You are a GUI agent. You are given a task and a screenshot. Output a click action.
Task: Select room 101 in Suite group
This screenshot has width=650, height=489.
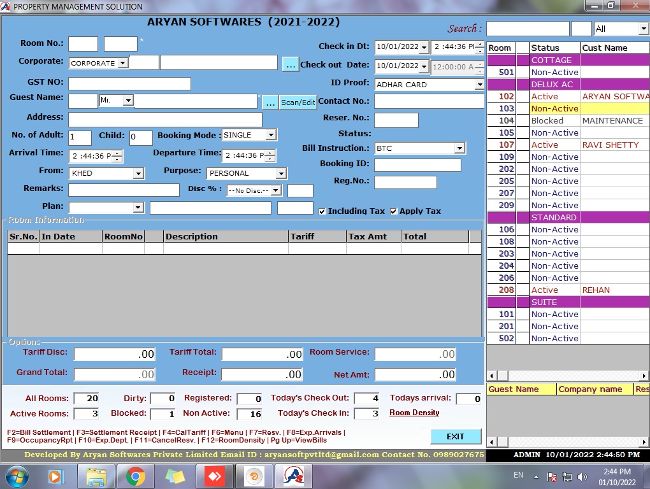pyautogui.click(x=568, y=315)
